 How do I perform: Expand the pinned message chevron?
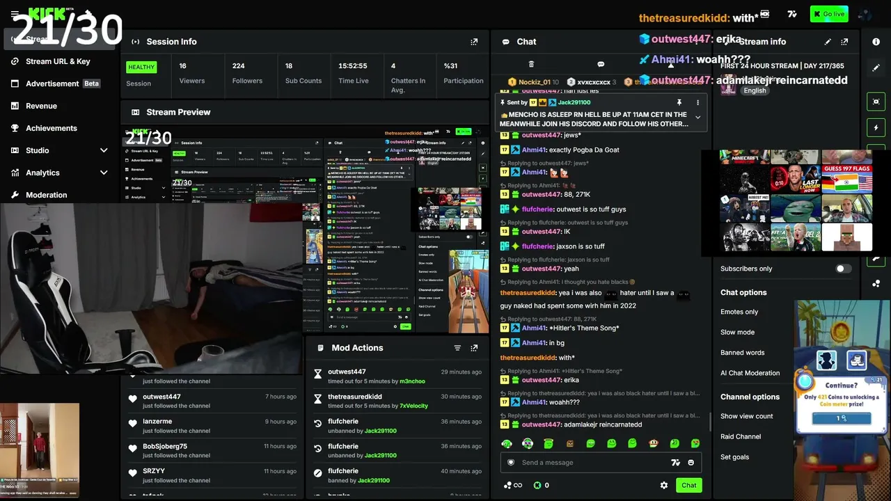tap(697, 118)
